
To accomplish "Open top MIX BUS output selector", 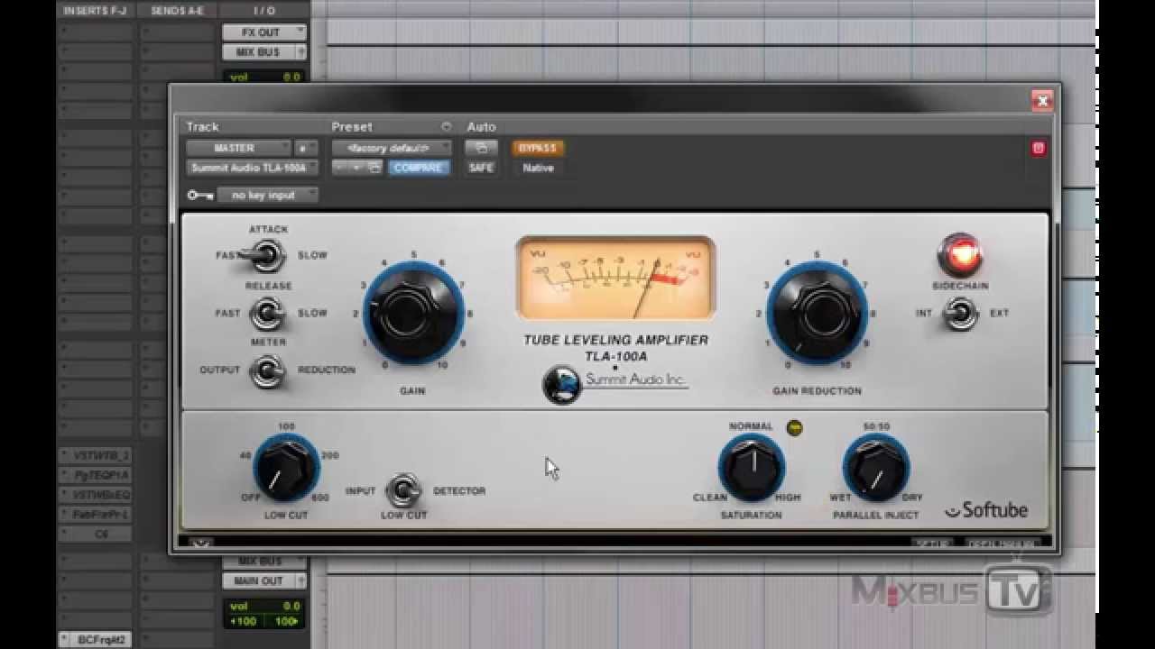I will (x=264, y=52).
